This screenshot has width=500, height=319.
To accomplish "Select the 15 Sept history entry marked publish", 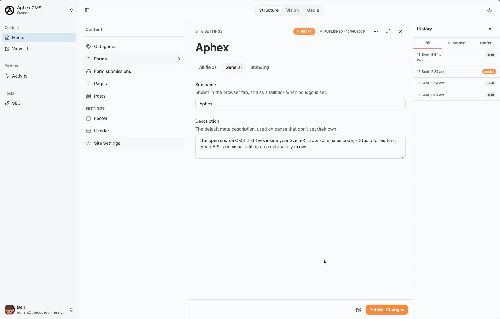I will [457, 72].
